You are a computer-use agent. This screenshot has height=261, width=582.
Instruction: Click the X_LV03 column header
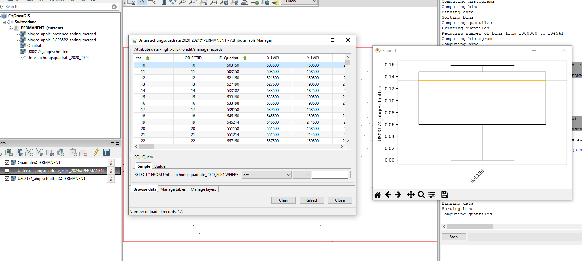point(273,58)
